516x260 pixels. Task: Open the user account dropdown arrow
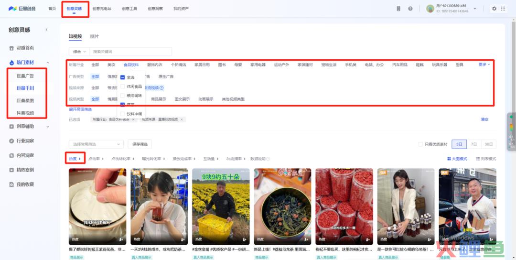[x=475, y=9]
